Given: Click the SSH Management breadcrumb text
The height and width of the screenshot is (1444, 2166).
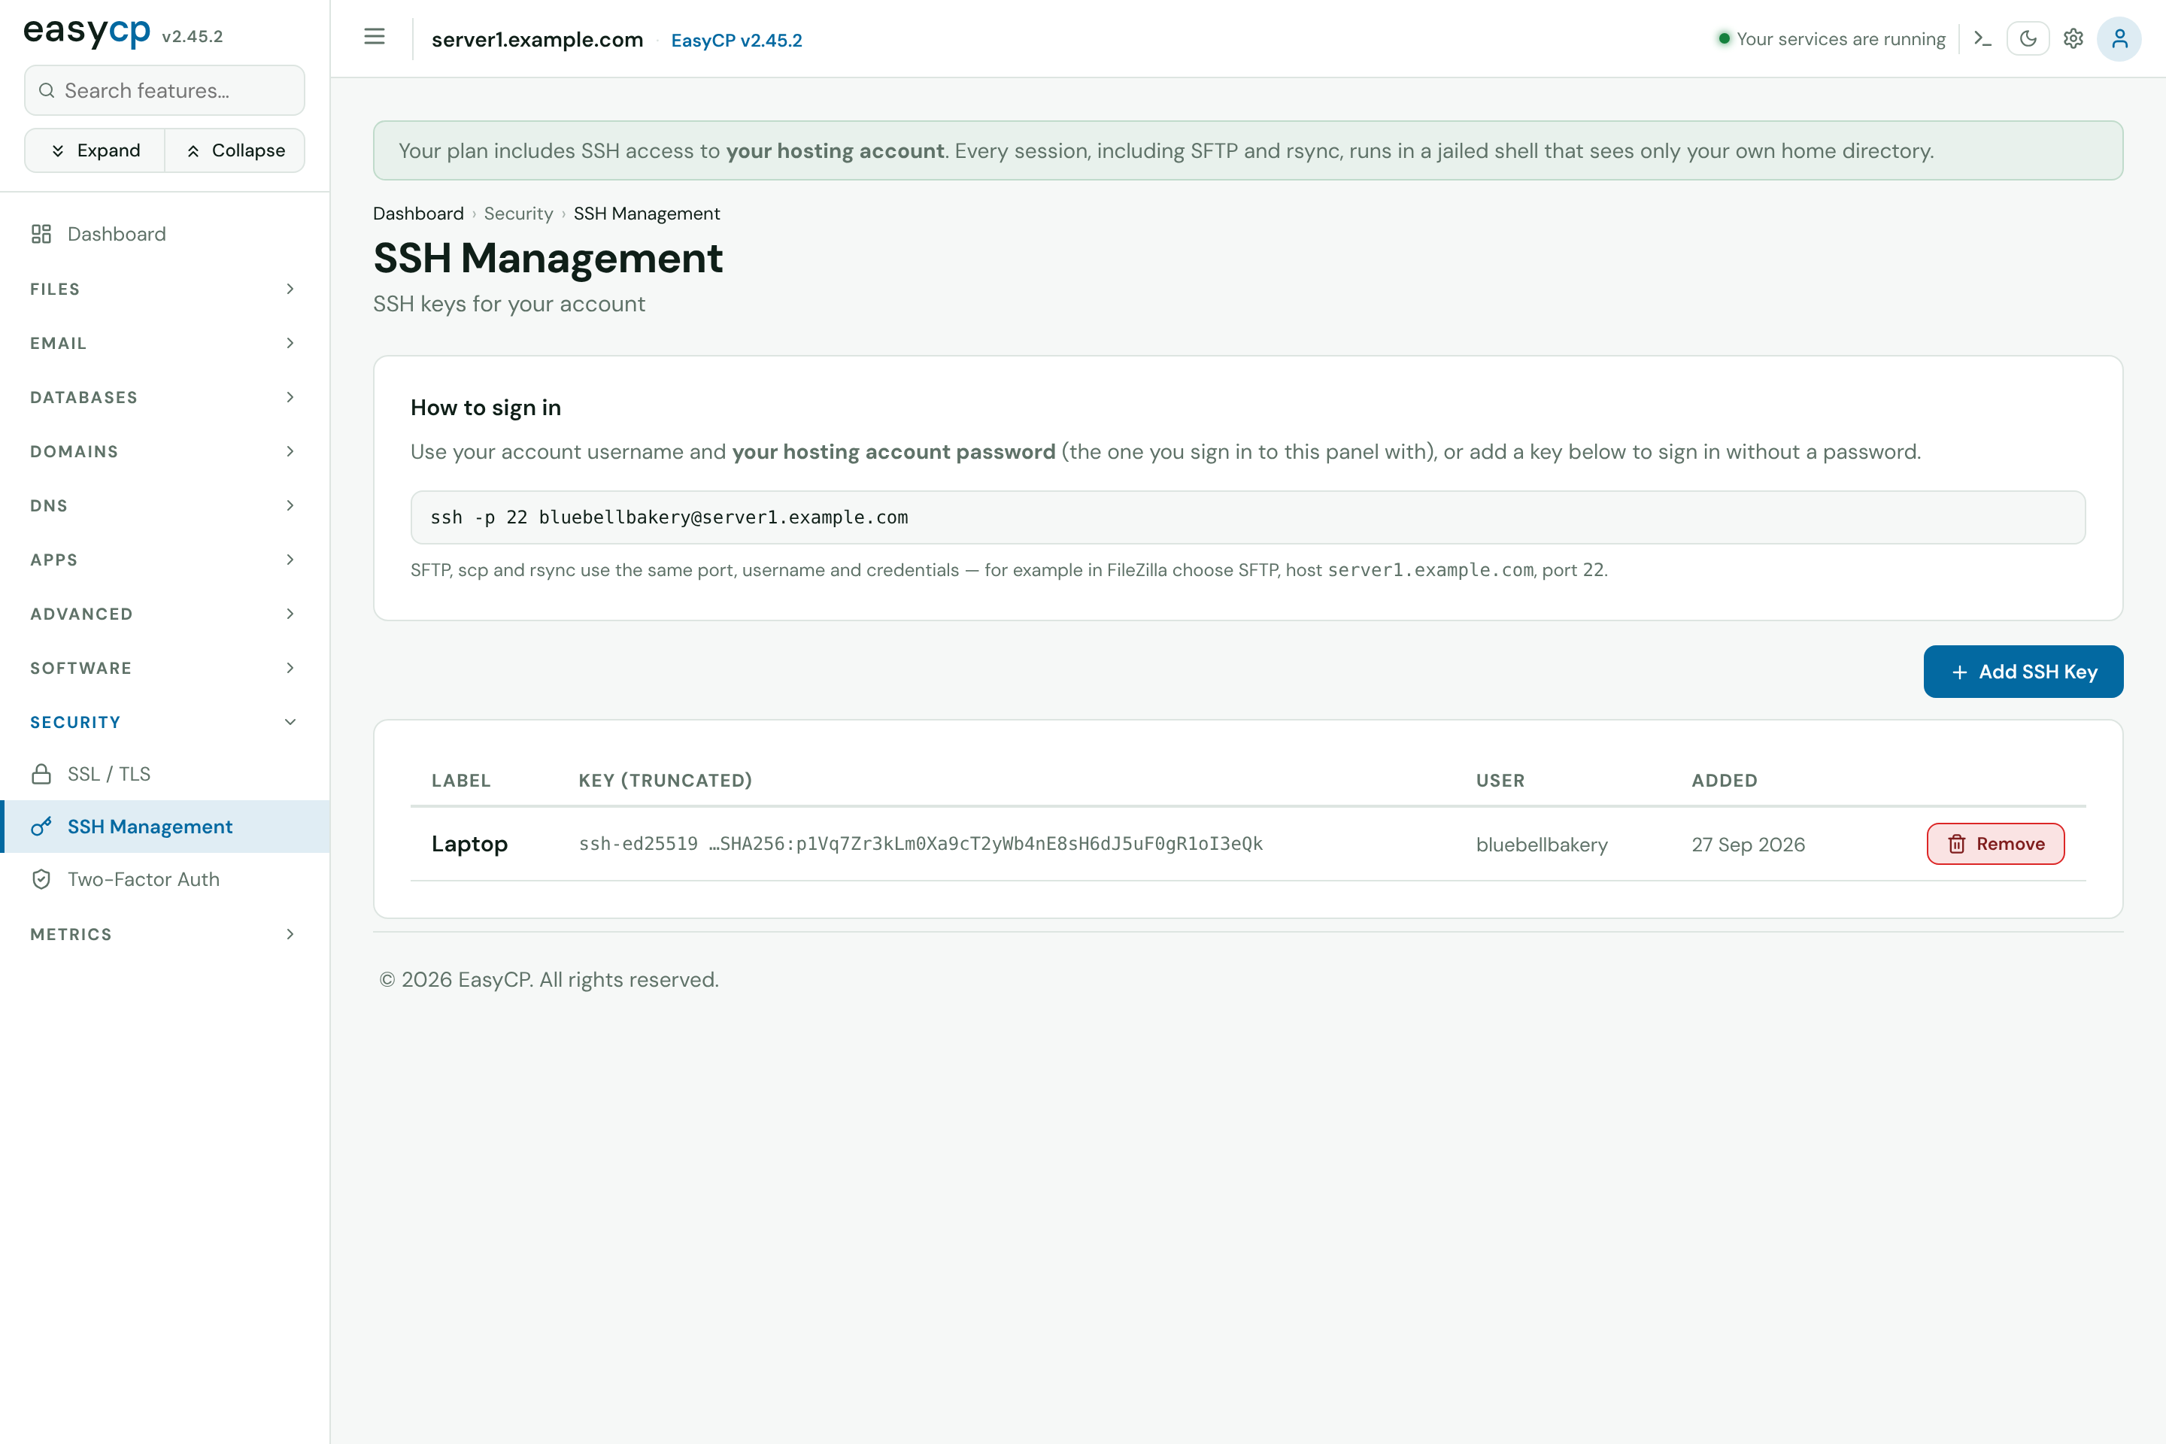Looking at the screenshot, I should (647, 214).
